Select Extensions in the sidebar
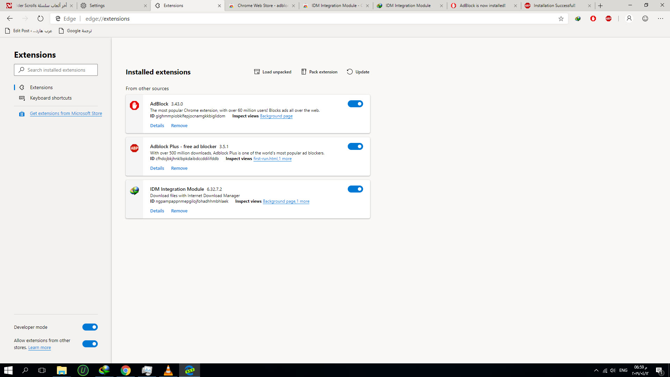670x377 pixels. click(x=41, y=87)
